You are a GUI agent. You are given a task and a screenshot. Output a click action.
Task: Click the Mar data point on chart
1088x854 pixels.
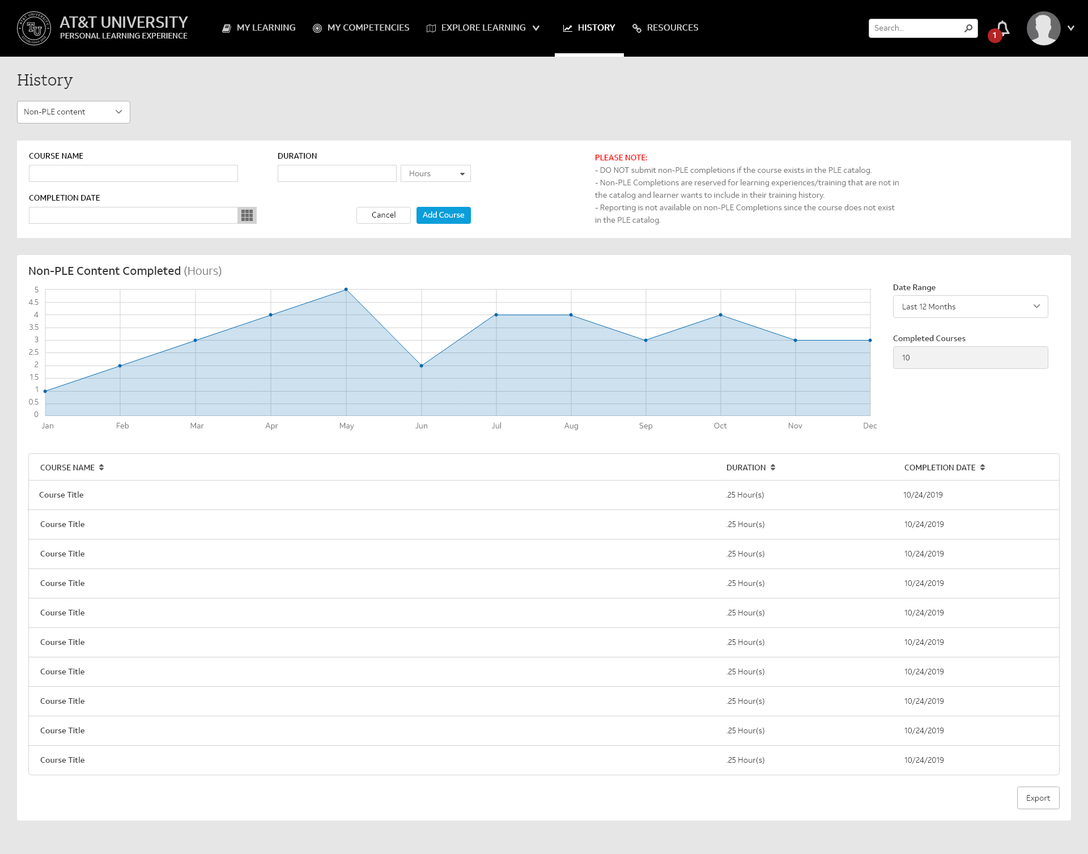195,341
